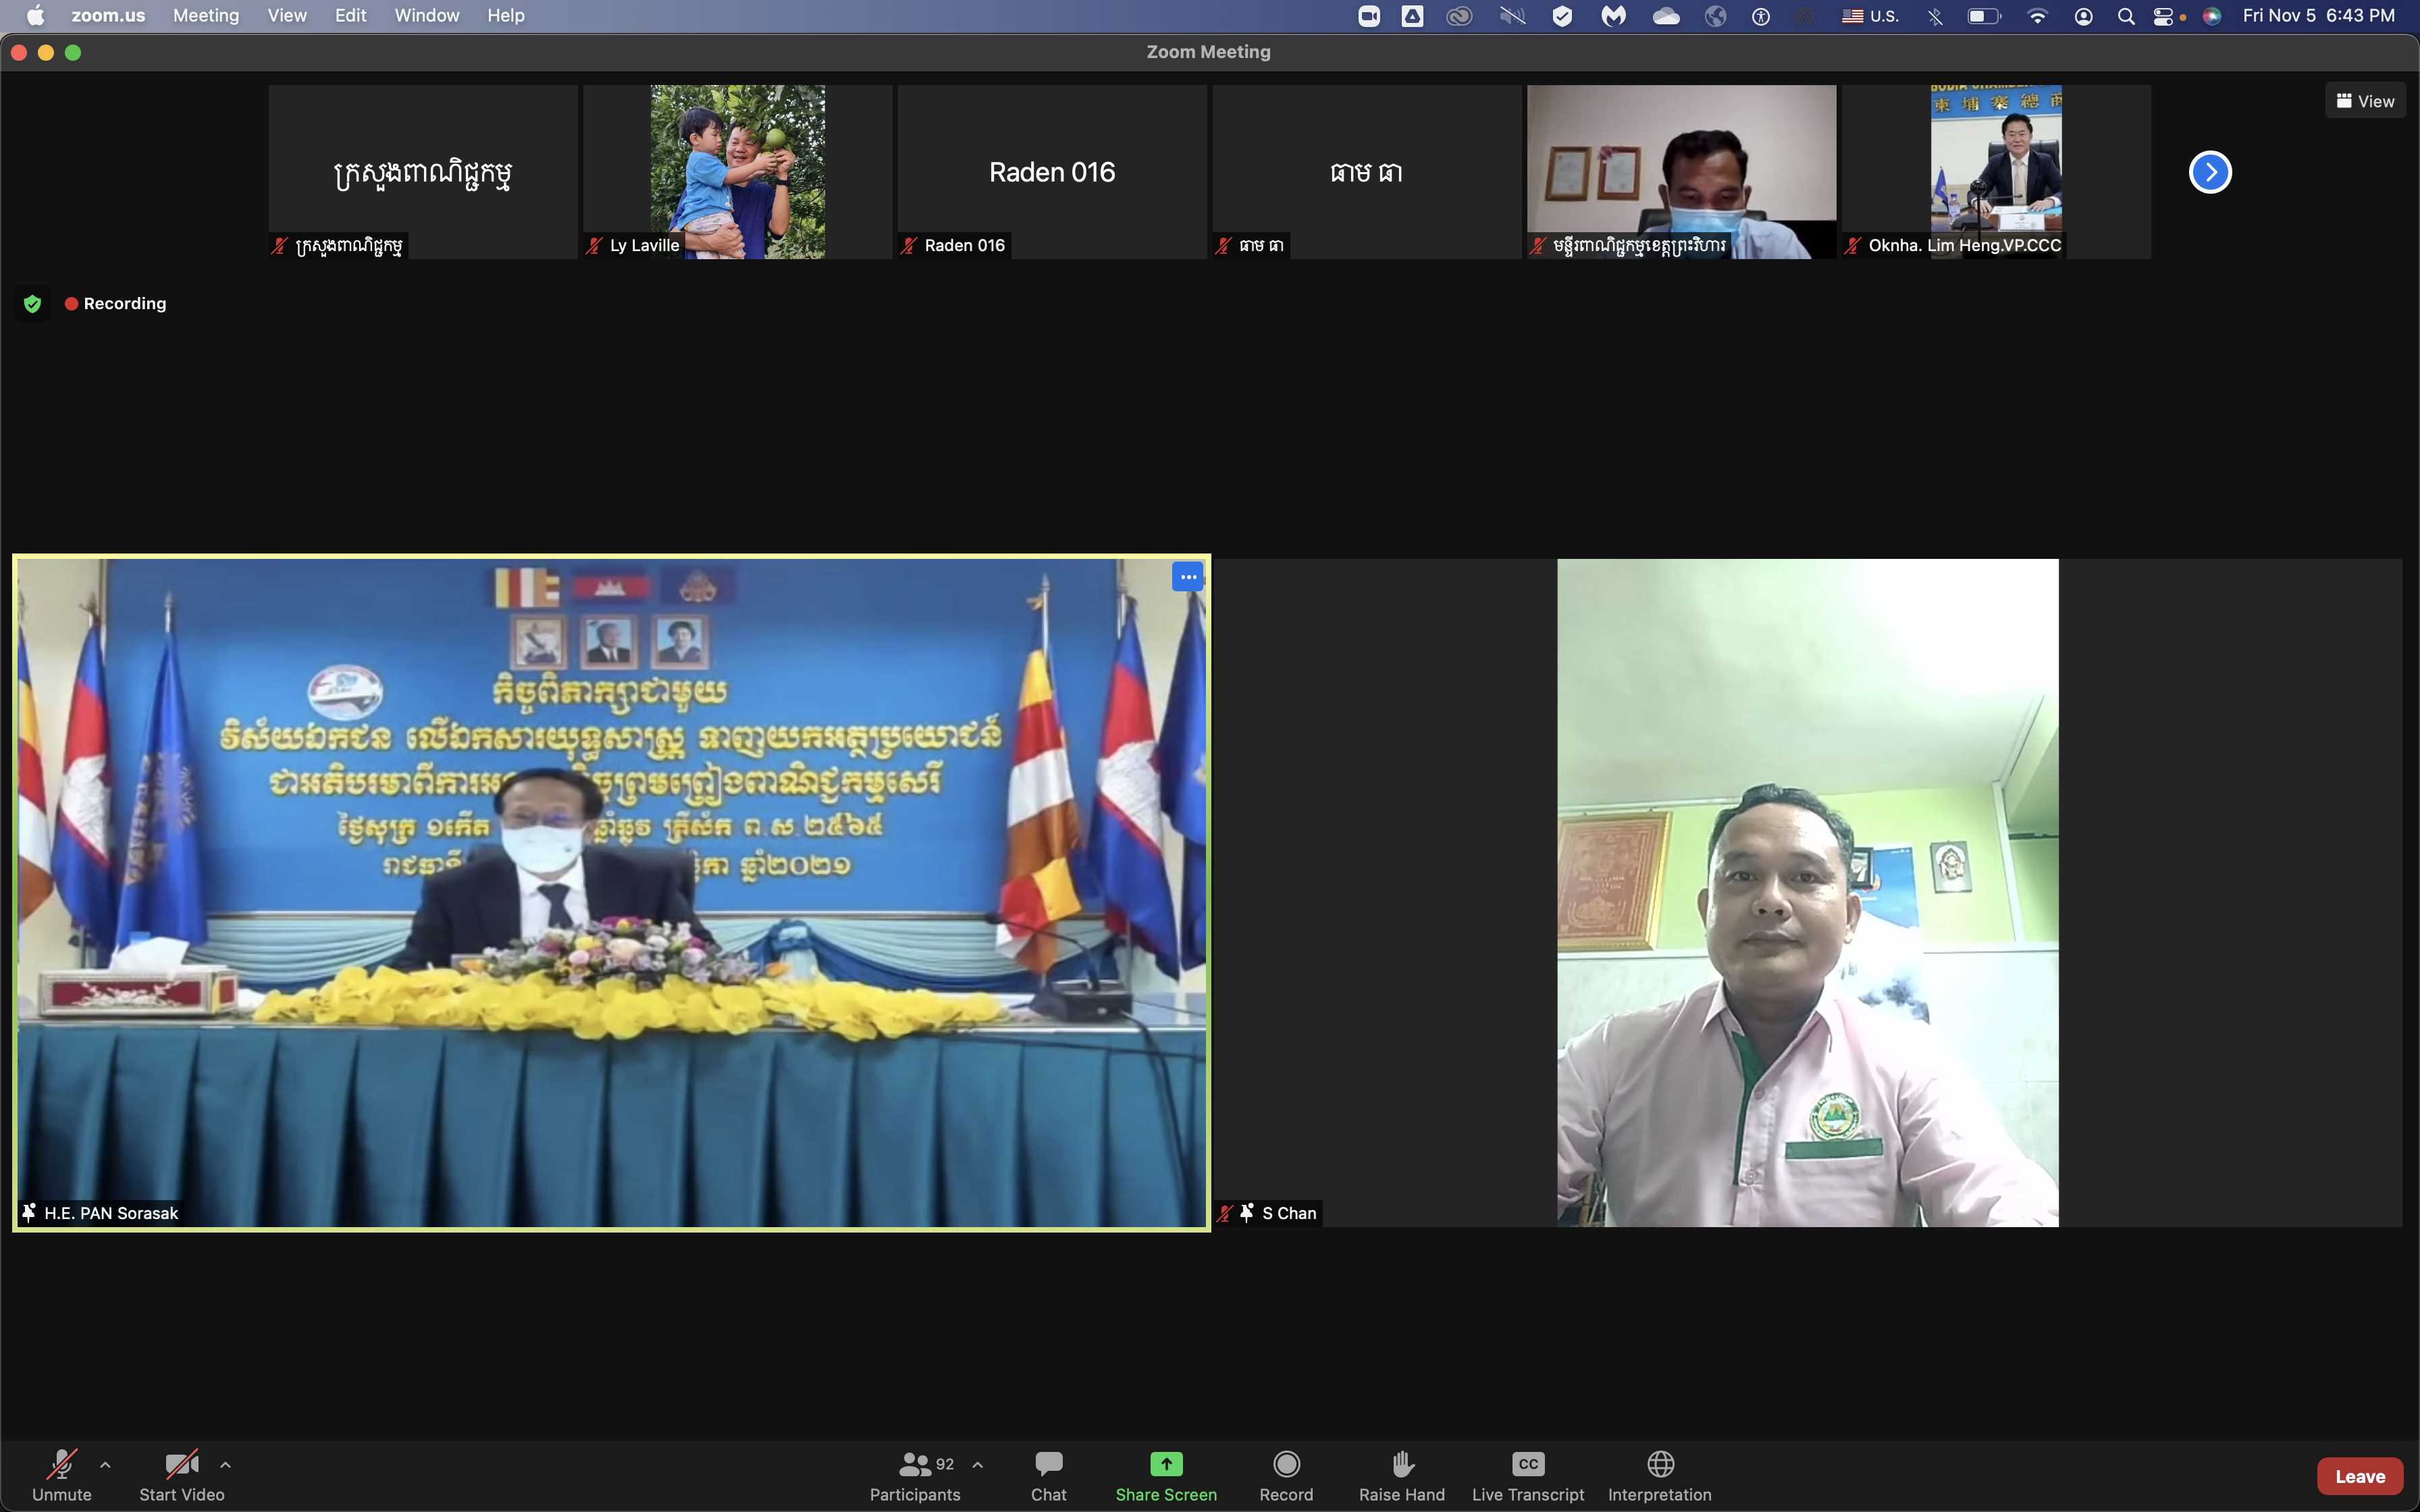Screen dimensions: 2420x1512
Task: Select the S Chan pinned video
Action: tap(1808, 892)
